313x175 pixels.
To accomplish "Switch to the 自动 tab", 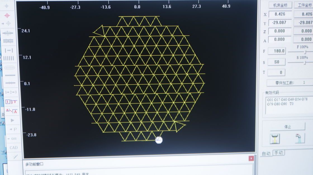I will (266, 153).
